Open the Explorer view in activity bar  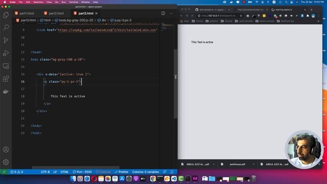click(6, 15)
